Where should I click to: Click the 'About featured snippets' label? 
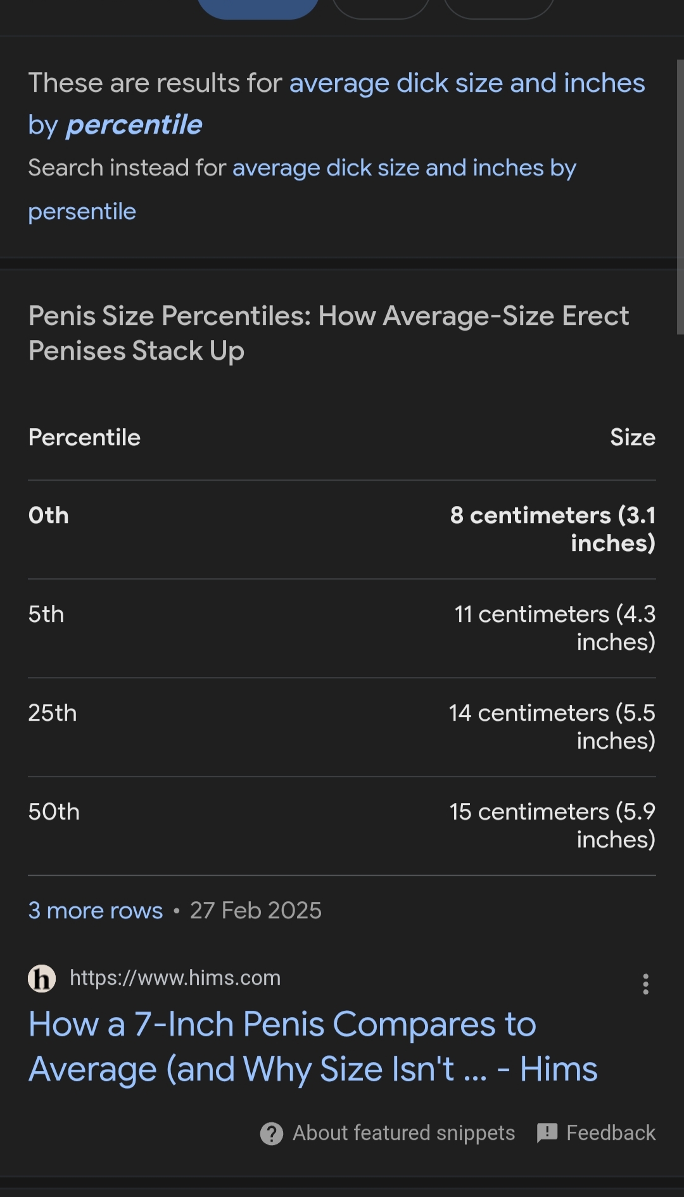click(x=403, y=1133)
